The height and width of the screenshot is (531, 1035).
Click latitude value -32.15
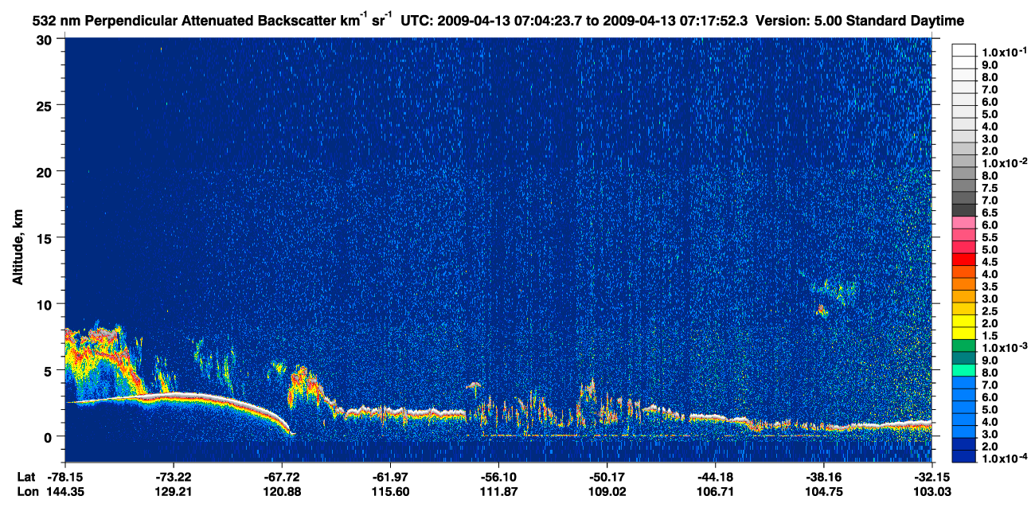tap(932, 476)
